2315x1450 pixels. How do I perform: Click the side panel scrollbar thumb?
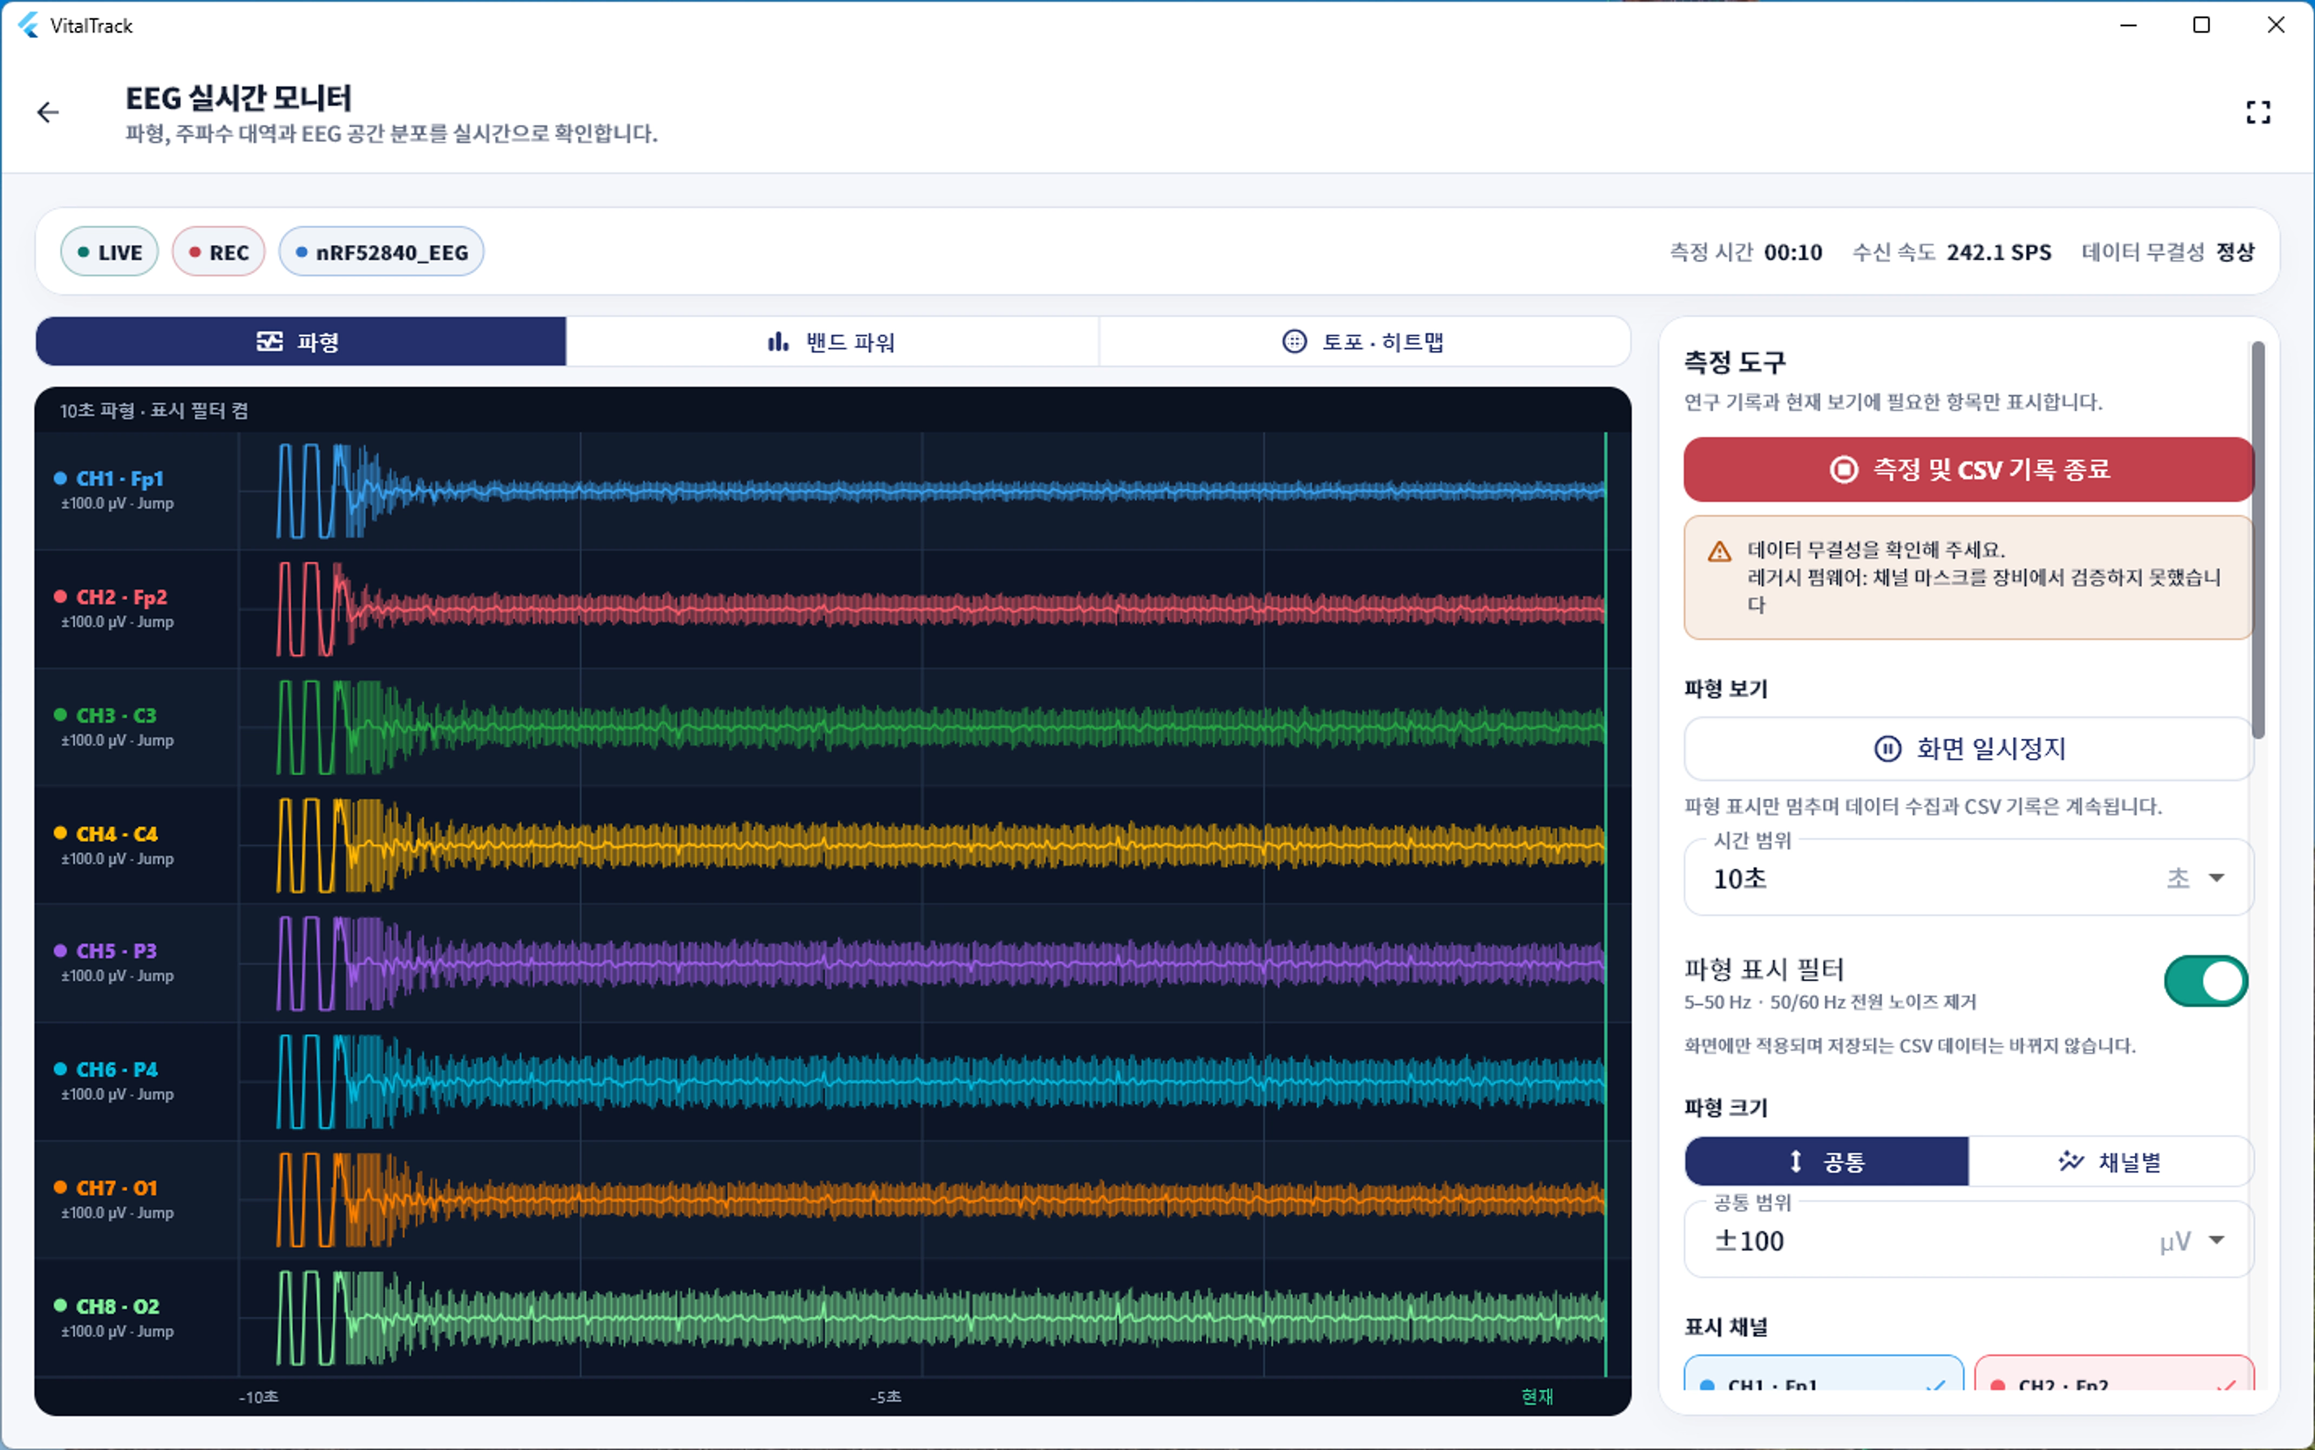click(x=2258, y=540)
